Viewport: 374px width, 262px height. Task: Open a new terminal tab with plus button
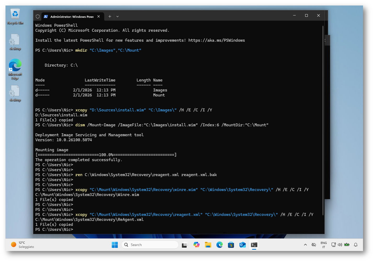click(x=110, y=17)
